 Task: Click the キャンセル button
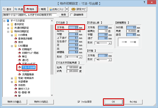(133, 102)
